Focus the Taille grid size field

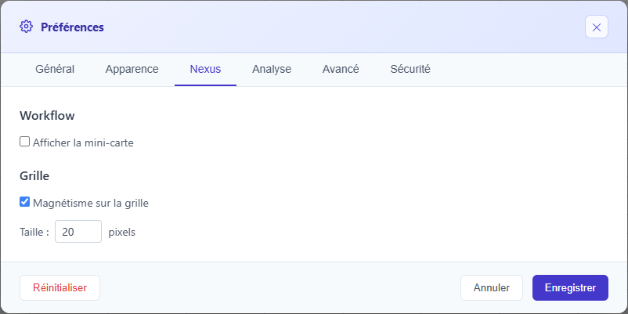(78, 232)
